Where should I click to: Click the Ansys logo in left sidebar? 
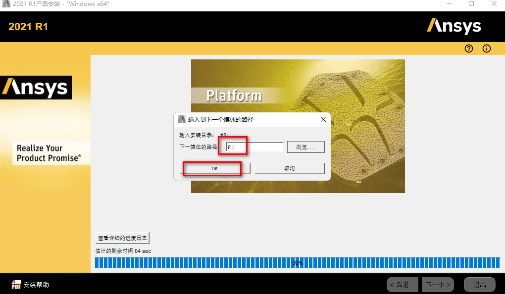[x=36, y=88]
